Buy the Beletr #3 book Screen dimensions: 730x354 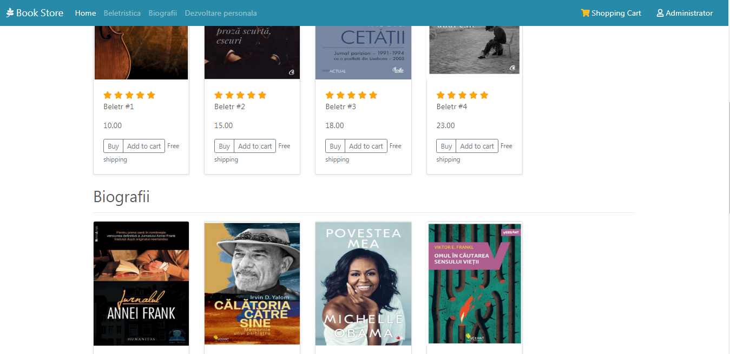(x=336, y=146)
